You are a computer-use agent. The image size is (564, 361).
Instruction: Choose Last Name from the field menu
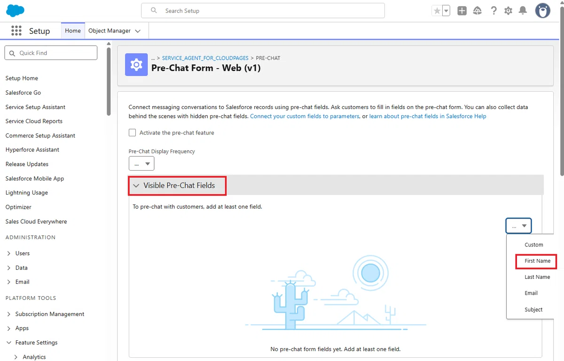(537, 277)
